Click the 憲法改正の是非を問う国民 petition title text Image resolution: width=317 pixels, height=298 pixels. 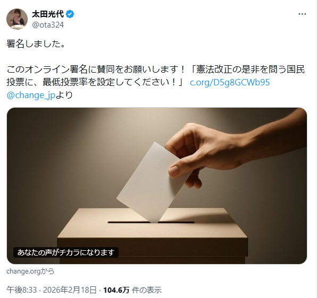pos(251,69)
